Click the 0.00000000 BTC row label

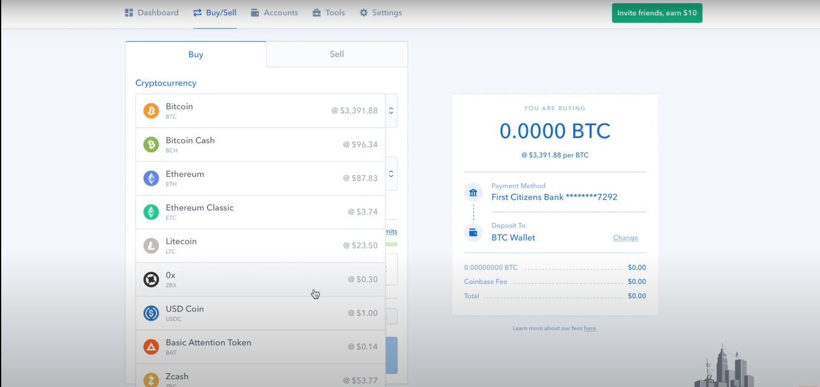point(491,267)
